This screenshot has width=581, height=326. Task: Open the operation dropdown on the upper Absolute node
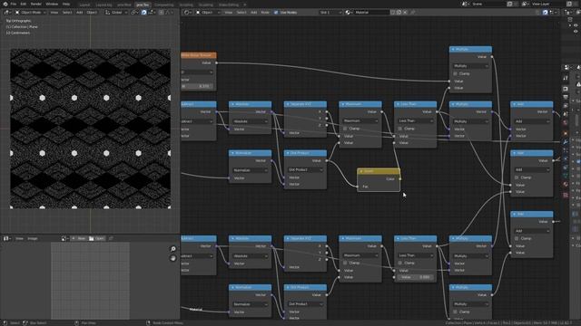point(251,121)
